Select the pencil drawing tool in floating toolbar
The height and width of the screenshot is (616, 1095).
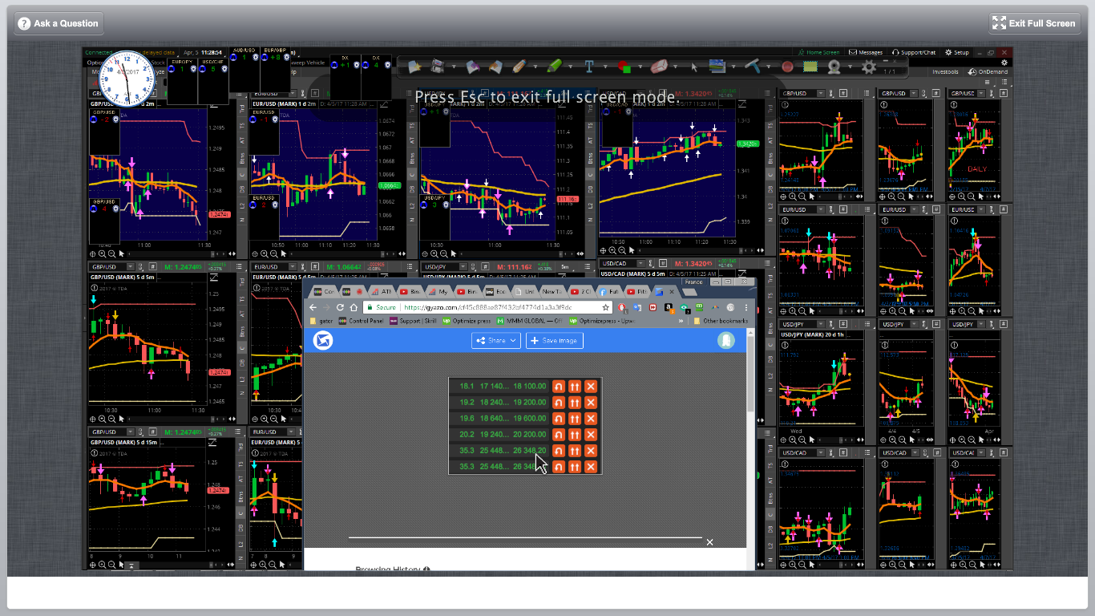pyautogui.click(x=519, y=67)
